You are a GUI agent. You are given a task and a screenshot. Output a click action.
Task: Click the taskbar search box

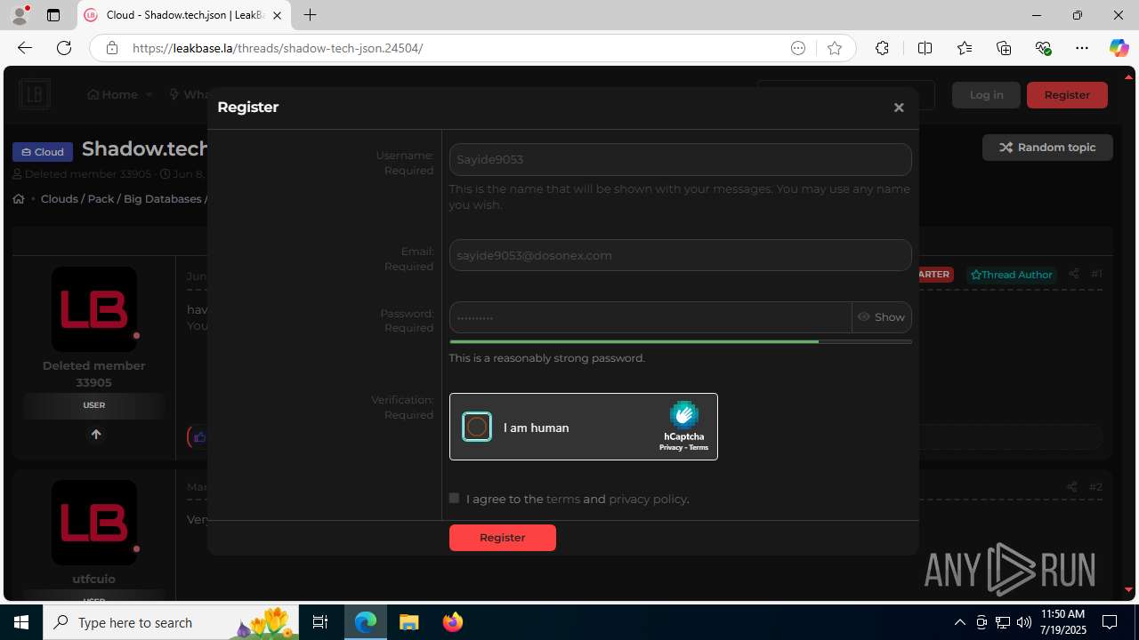171,622
